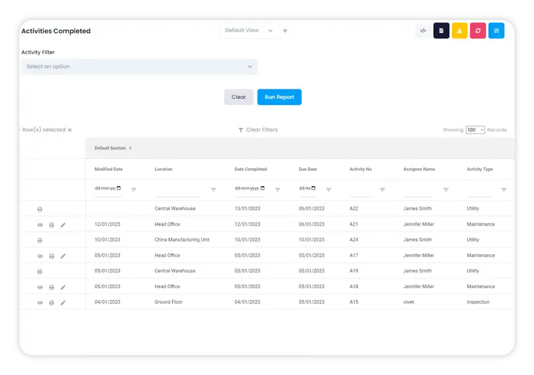Open Date Completed column filter icon
Viewport: 534px width, 375px height.
[x=278, y=190]
